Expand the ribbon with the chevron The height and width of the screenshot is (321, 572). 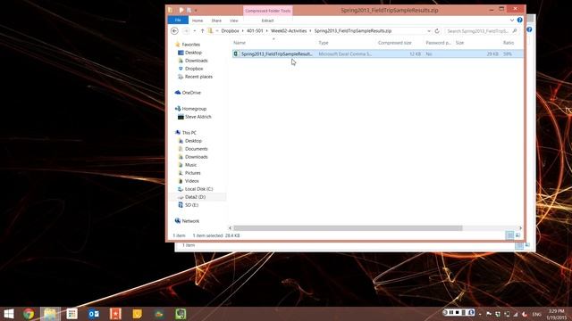512,20
